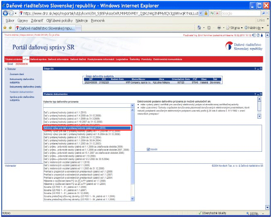Screen dimensions: 272x218
Task: Click the help icon in Podanie dokumentov header
Action: coord(255,94)
